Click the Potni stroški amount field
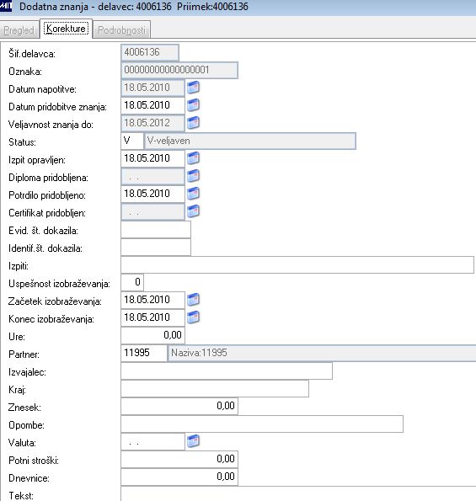The image size is (476, 501). coord(179,460)
